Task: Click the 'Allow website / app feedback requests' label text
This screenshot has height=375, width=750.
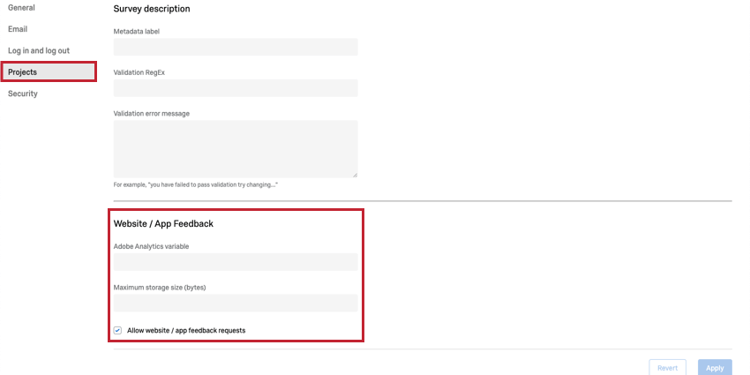Action: (186, 331)
